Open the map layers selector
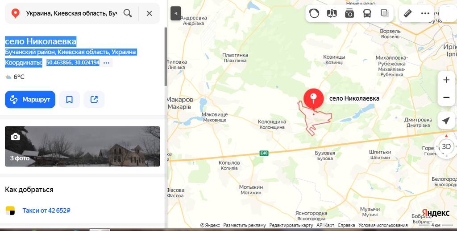Screen dimensions: 457x231 point(384,13)
